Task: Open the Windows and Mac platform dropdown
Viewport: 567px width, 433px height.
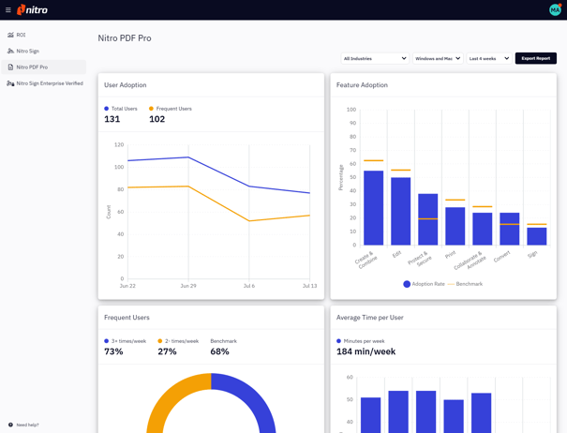Action: point(438,58)
